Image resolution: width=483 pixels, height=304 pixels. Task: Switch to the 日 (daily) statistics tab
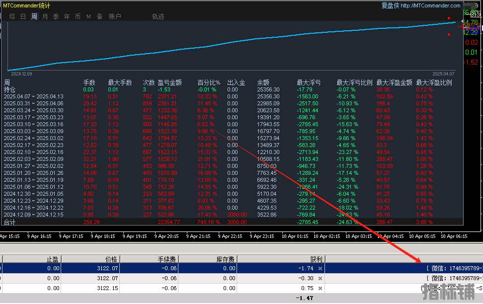pos(23,16)
